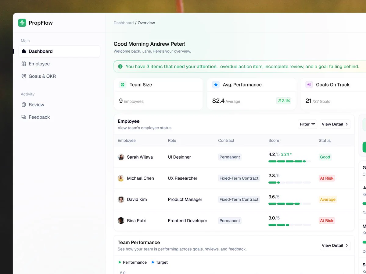Click David Kim's score progress bar
Screen dimensions: 366x274
pyautogui.click(x=290, y=204)
